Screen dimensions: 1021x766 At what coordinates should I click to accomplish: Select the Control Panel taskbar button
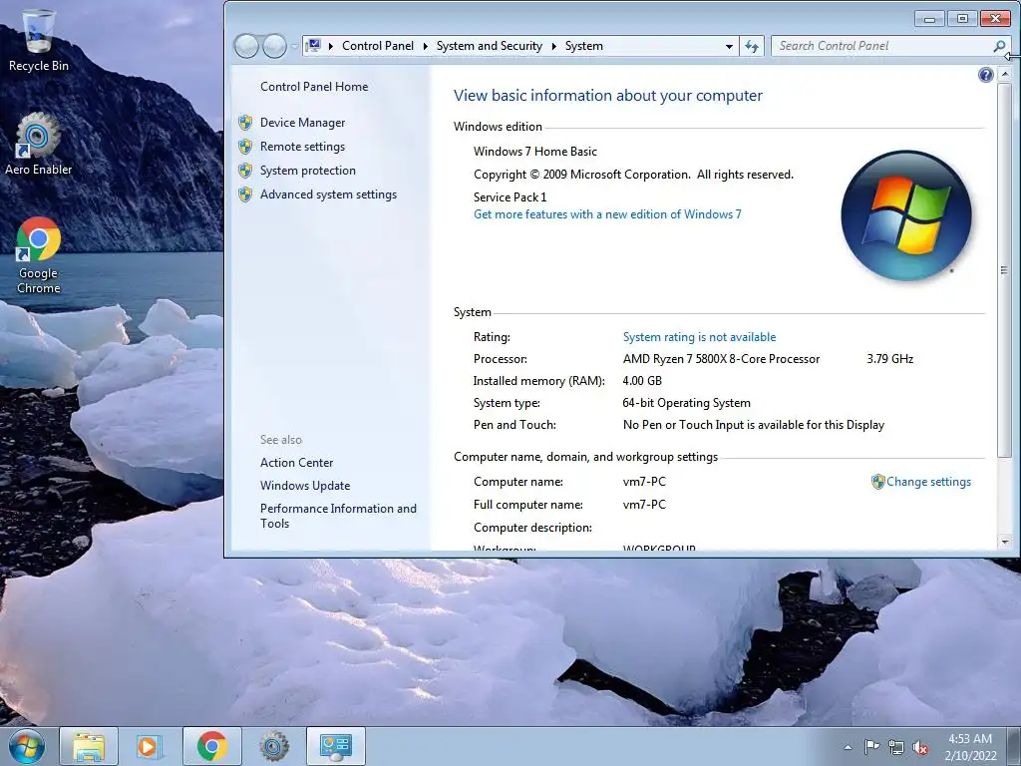pyautogui.click(x=335, y=746)
